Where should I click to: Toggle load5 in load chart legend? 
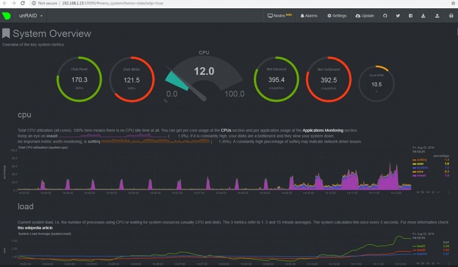pos(419,250)
